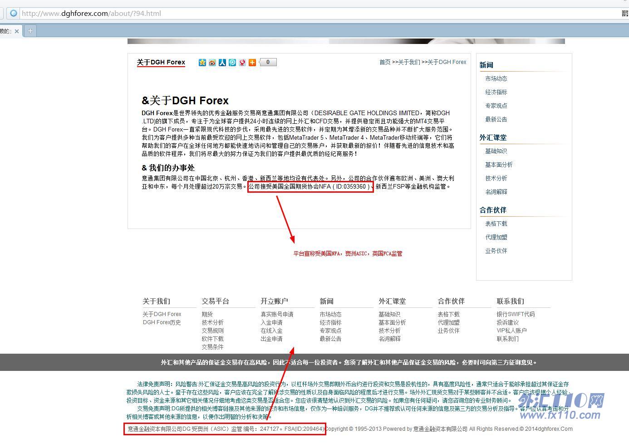Click the 关于DGH Forex breadcrumb link
Viewport: 629px width, 443px height.
click(447, 62)
